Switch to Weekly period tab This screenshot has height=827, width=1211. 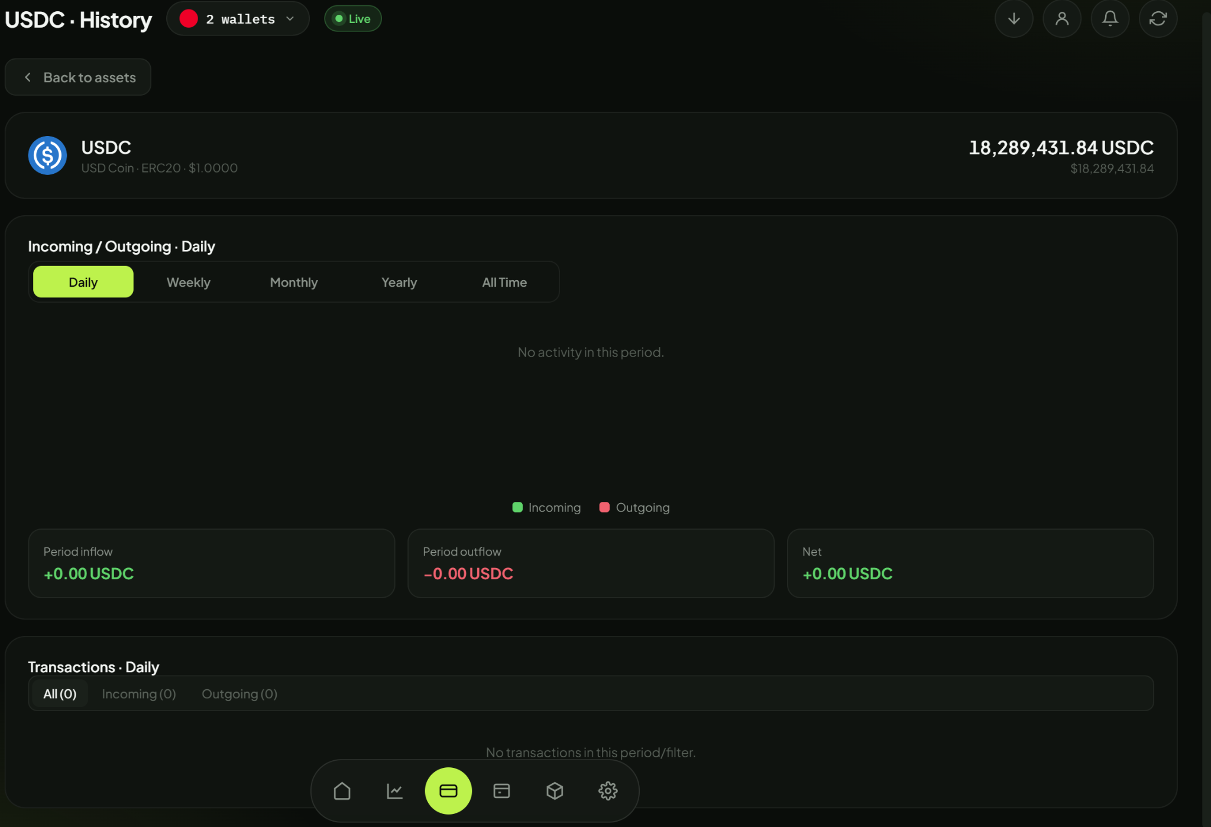point(189,282)
